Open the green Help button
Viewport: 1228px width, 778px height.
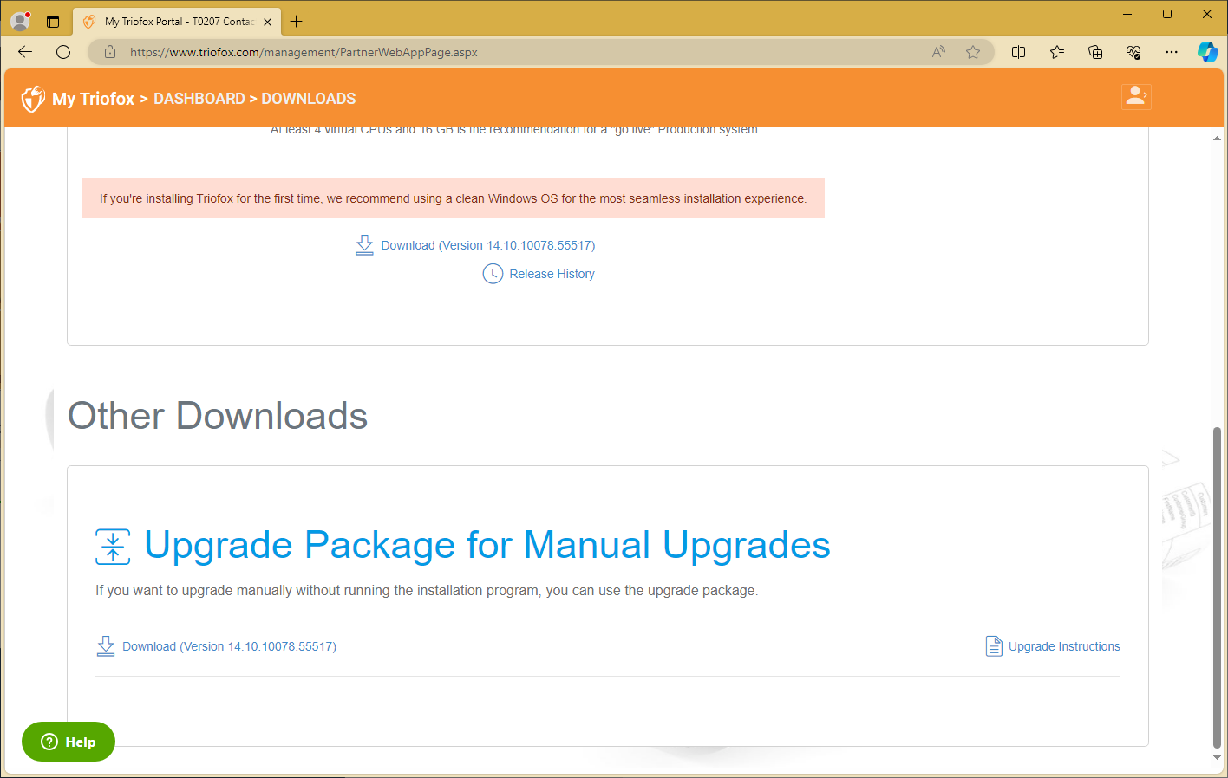(69, 742)
